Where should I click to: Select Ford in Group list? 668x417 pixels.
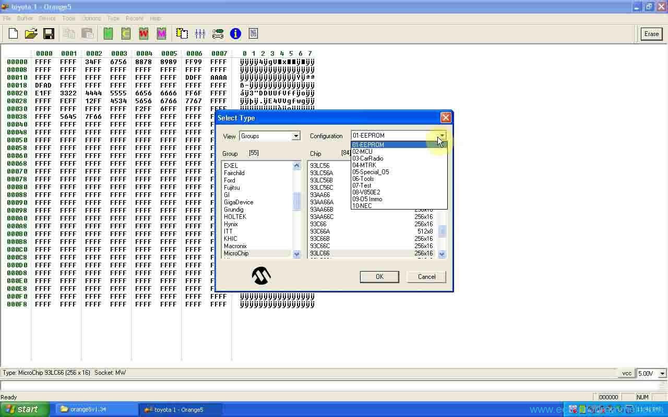tap(257, 180)
